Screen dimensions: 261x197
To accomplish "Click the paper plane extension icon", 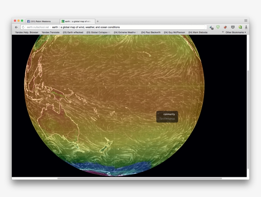I will coord(211,28).
